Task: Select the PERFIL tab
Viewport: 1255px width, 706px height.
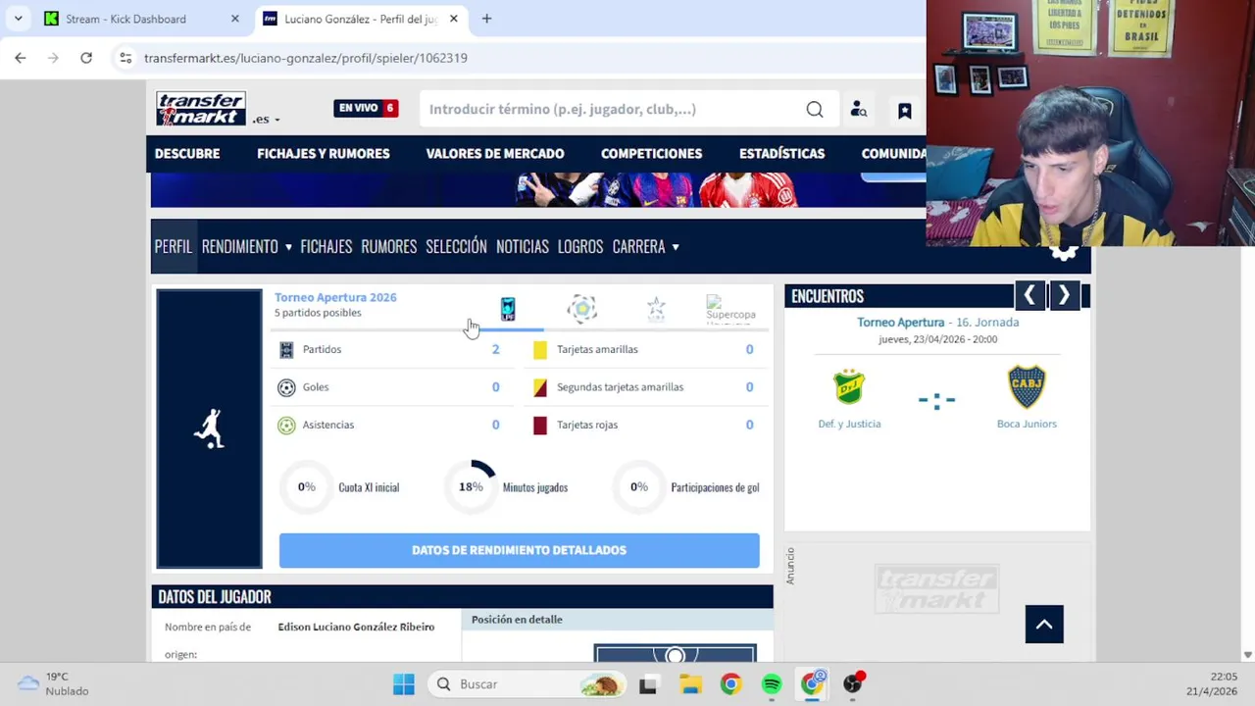Action: tap(174, 246)
